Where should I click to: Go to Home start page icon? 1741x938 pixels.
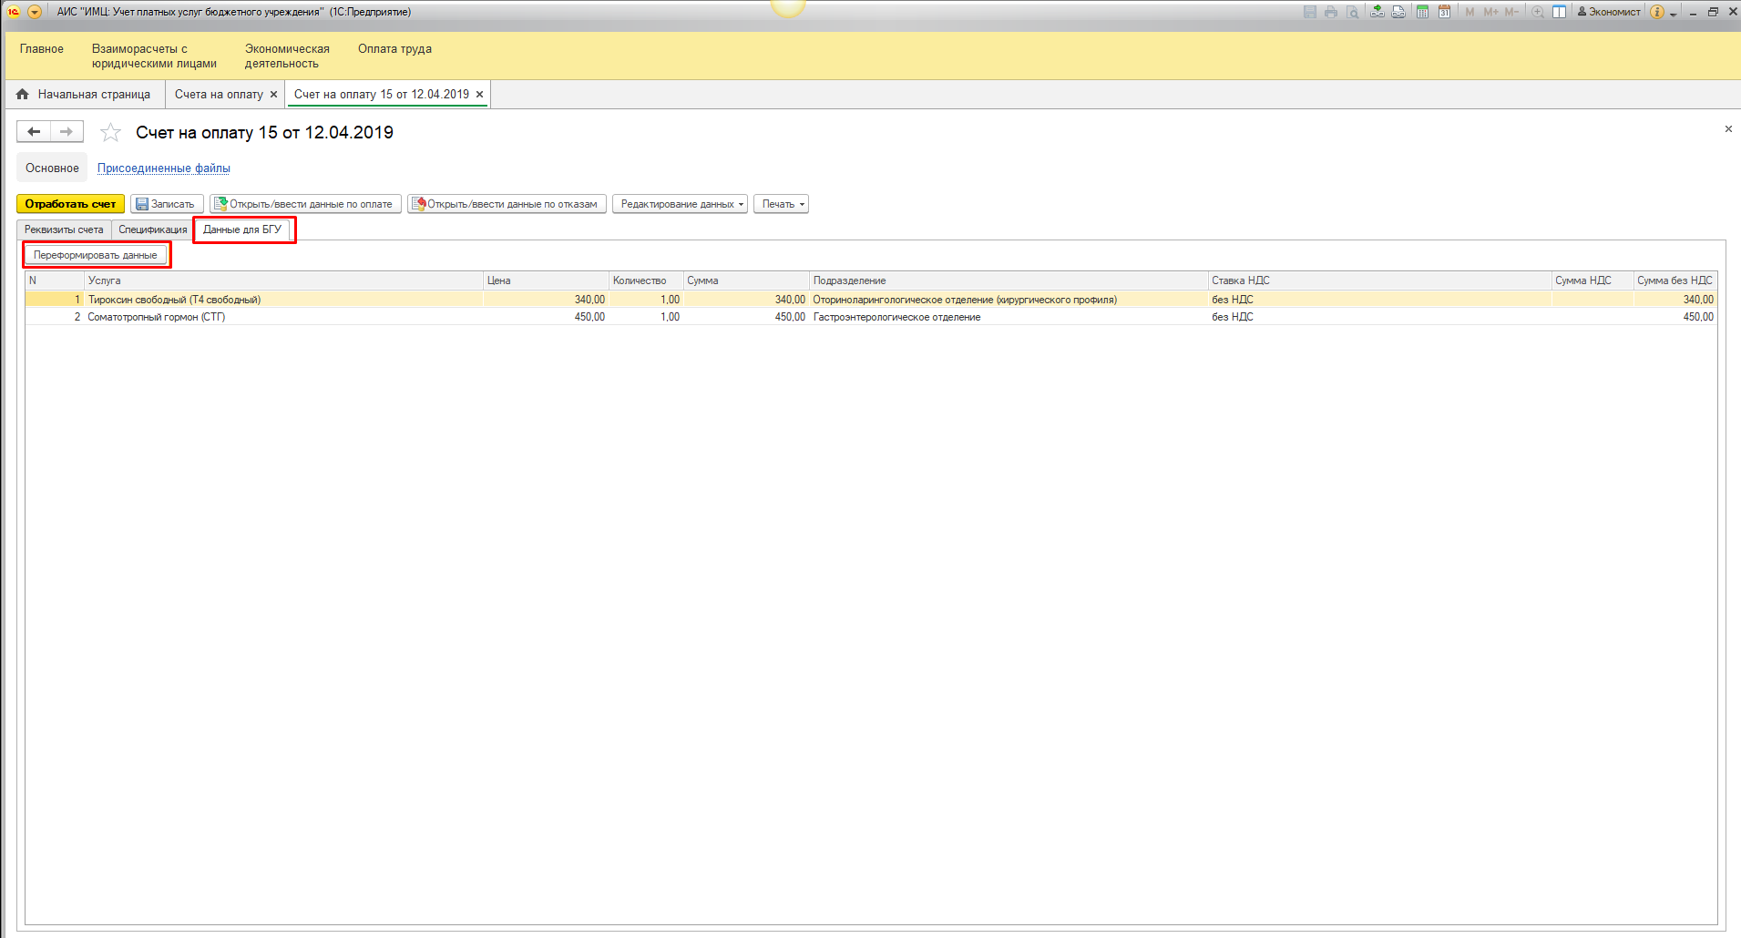pyautogui.click(x=23, y=94)
